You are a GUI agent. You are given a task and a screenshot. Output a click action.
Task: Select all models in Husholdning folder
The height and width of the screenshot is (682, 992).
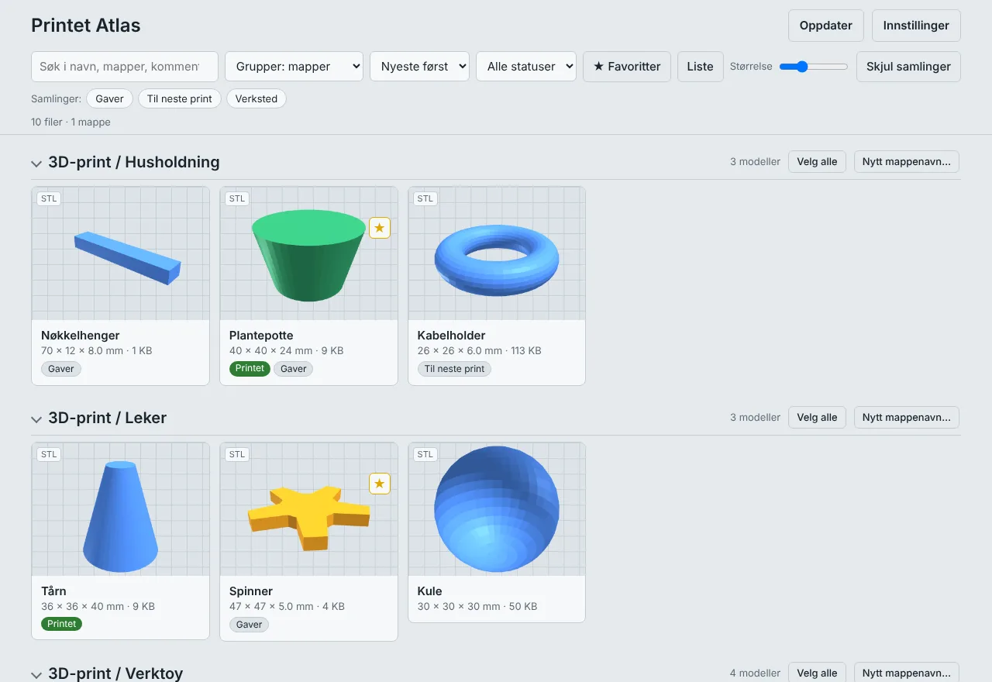(x=818, y=162)
